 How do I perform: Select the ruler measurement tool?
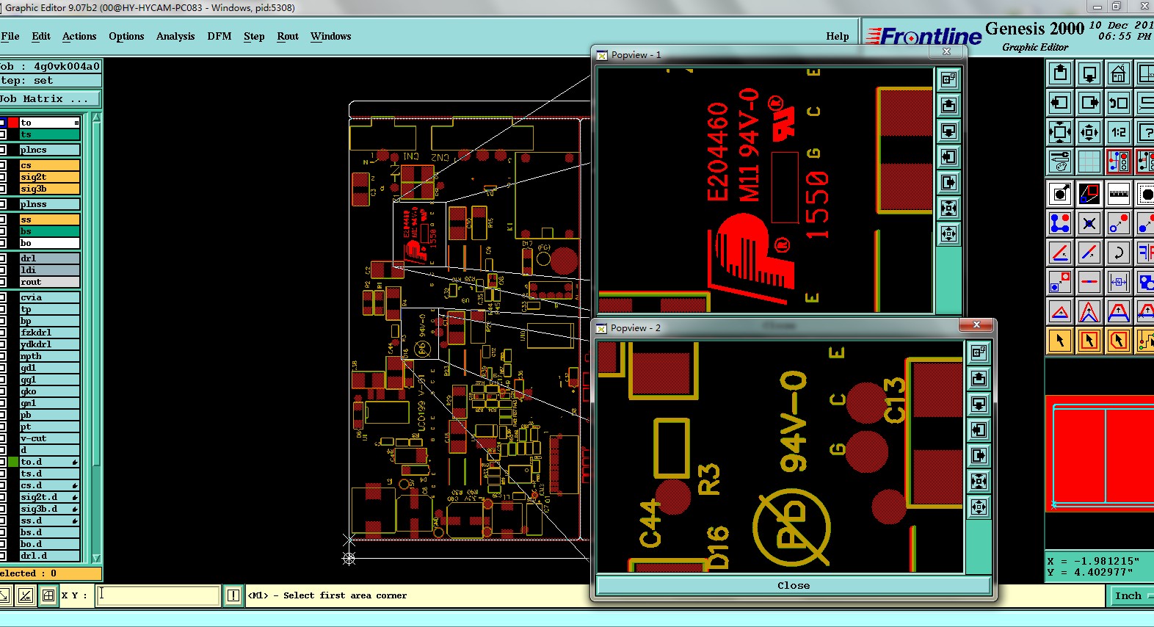pyautogui.click(x=1118, y=194)
